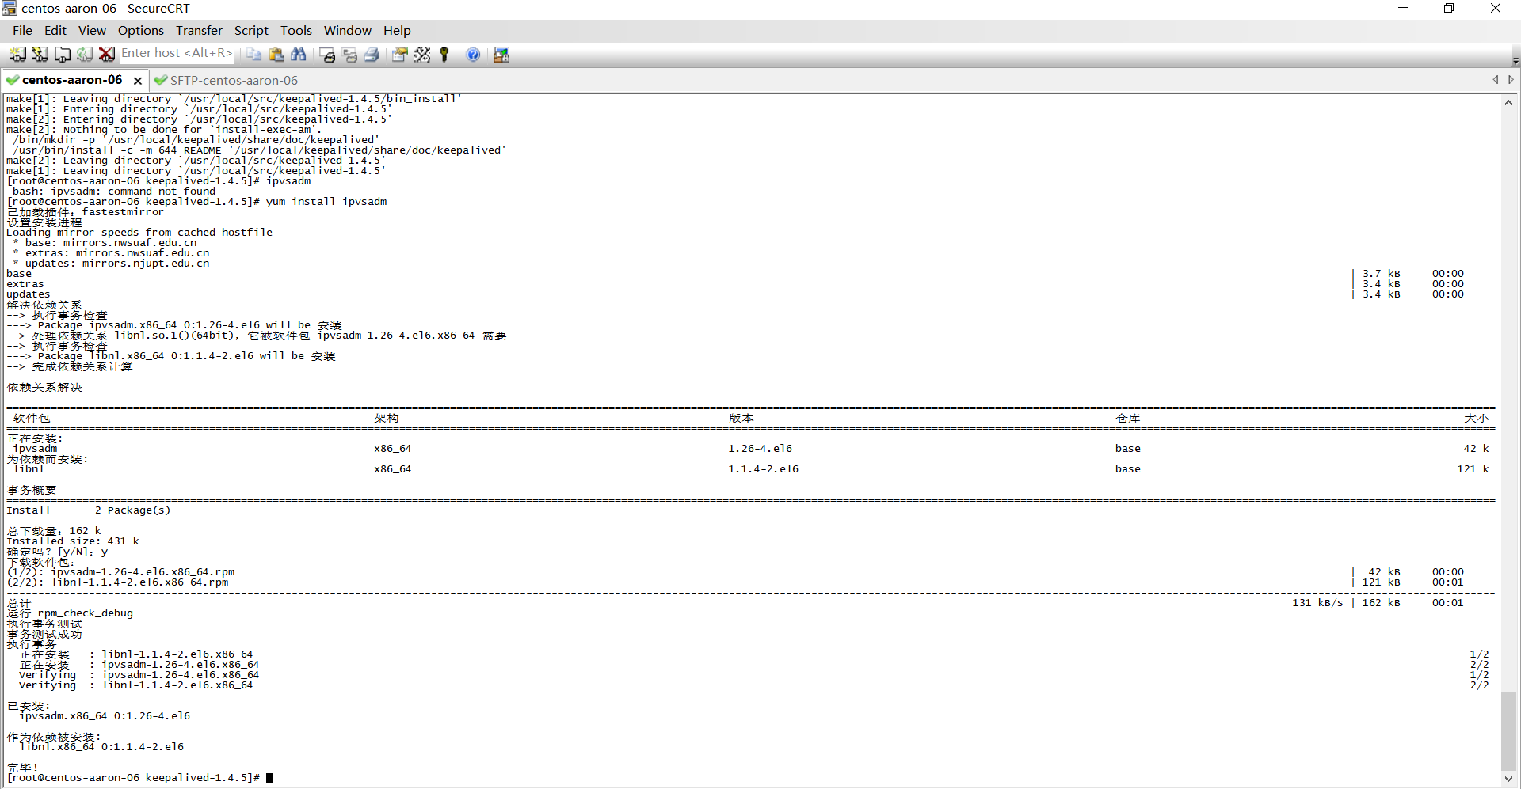This screenshot has height=789, width=1521.
Task: Click the '-bash: ipvsadm: command not found' line
Action: pos(111,192)
